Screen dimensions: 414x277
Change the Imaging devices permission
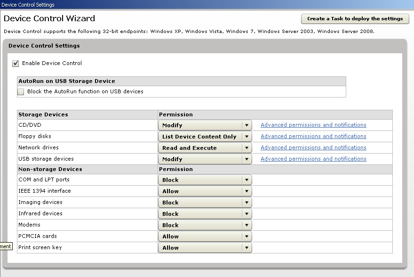(x=247, y=202)
